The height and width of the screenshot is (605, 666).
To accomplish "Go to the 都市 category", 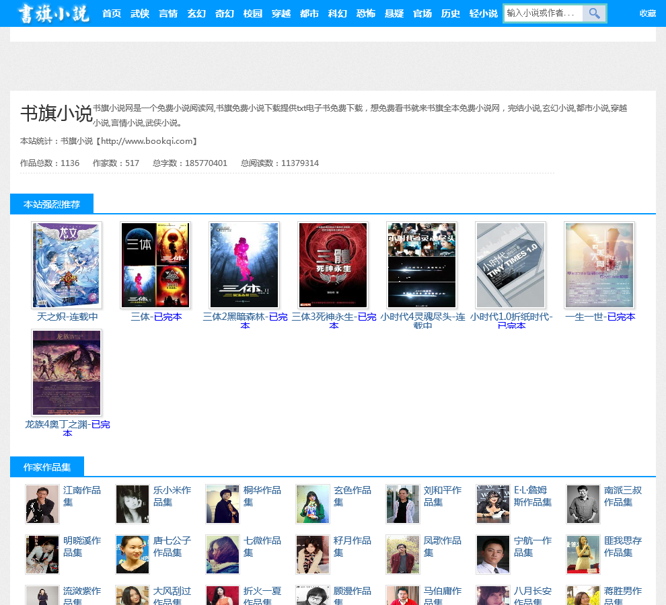I will (x=309, y=13).
